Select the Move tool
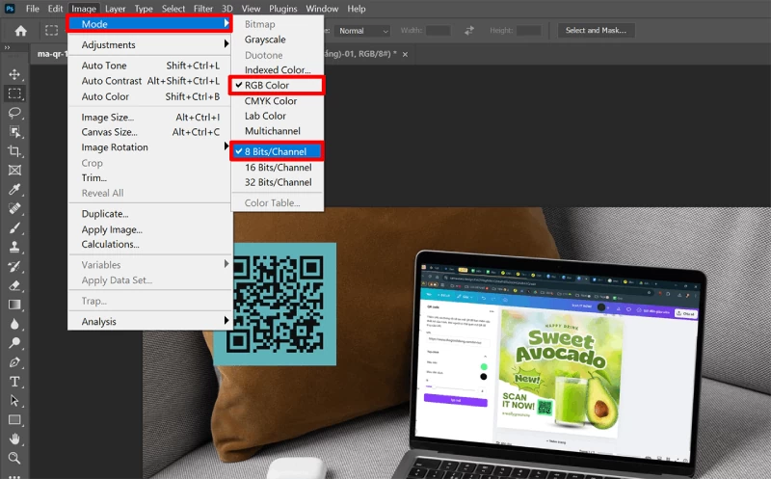 tap(14, 74)
